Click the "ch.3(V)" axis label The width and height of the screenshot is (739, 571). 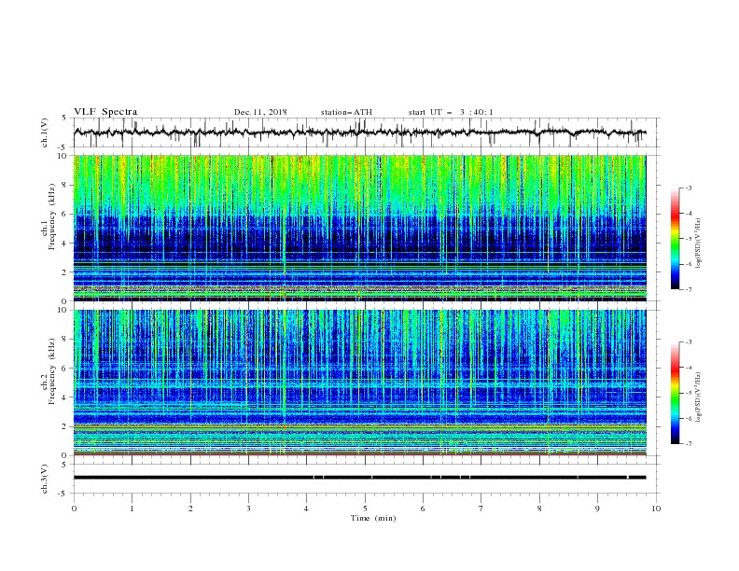45,479
